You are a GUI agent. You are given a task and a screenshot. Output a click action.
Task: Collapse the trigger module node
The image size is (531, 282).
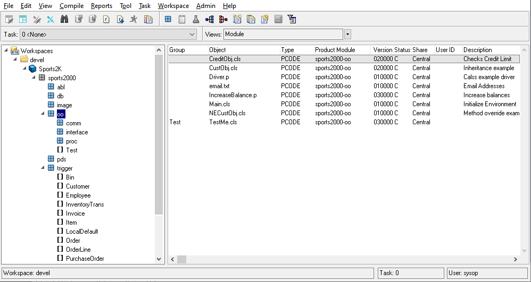click(x=43, y=168)
